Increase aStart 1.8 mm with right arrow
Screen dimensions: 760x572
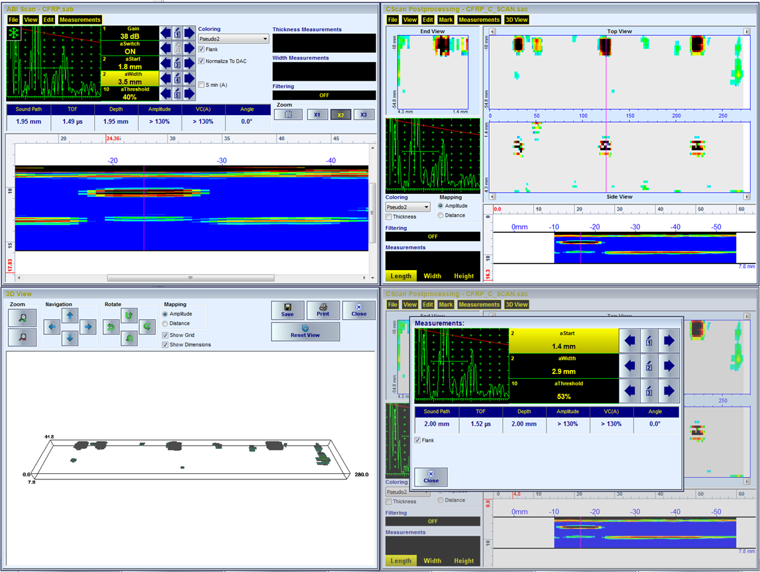(x=190, y=63)
